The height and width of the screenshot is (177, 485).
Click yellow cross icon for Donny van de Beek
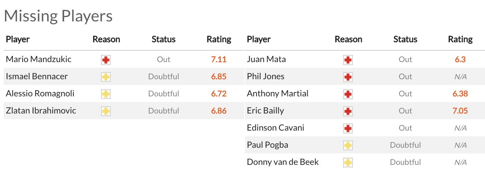[348, 162]
